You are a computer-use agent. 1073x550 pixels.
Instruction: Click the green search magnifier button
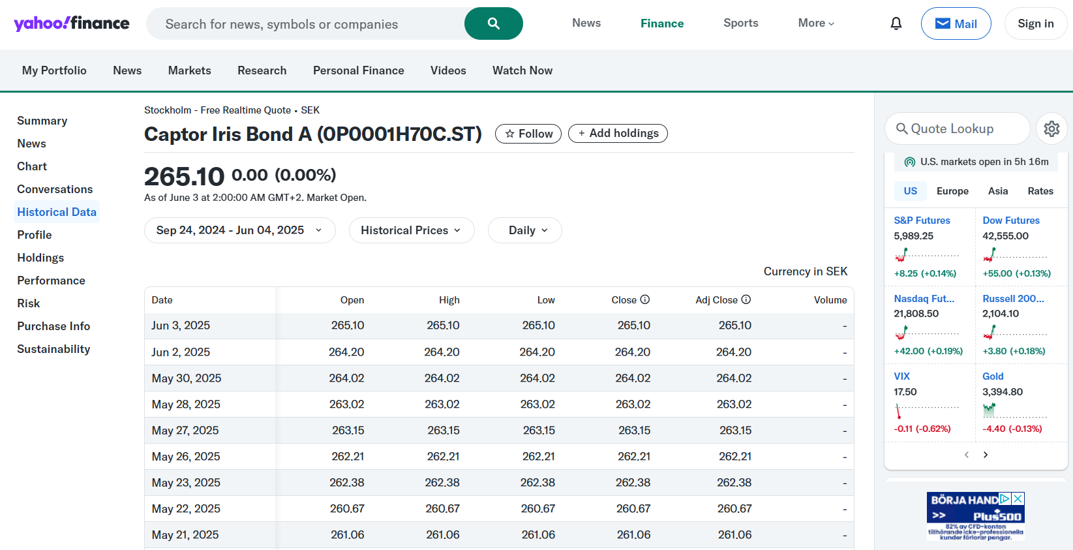point(493,23)
